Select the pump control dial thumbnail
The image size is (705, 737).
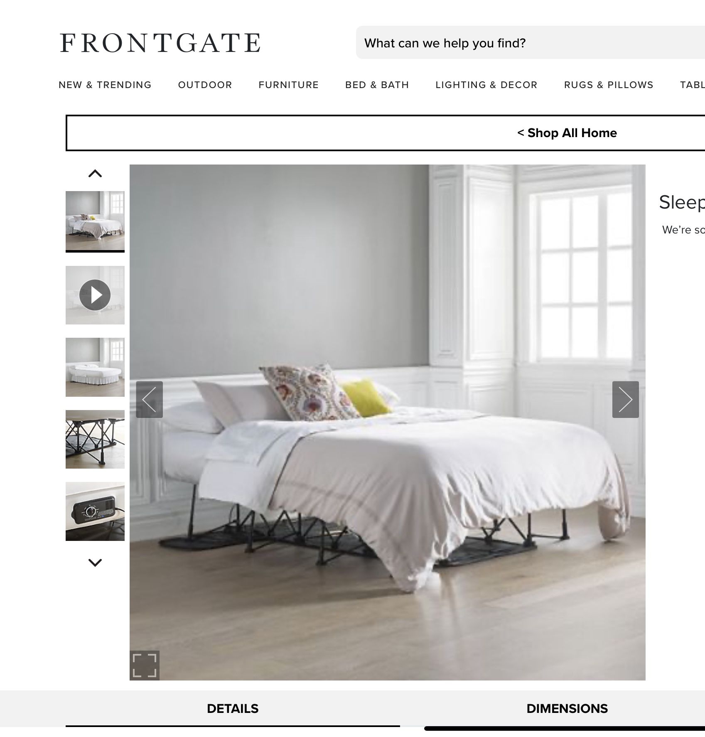tap(95, 511)
